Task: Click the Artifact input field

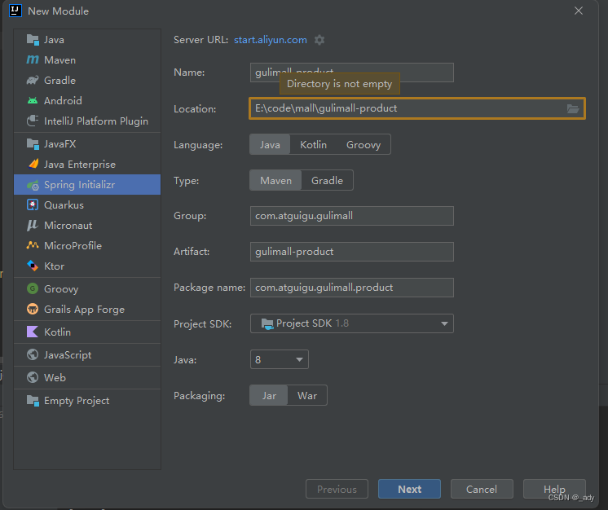Action: [352, 252]
